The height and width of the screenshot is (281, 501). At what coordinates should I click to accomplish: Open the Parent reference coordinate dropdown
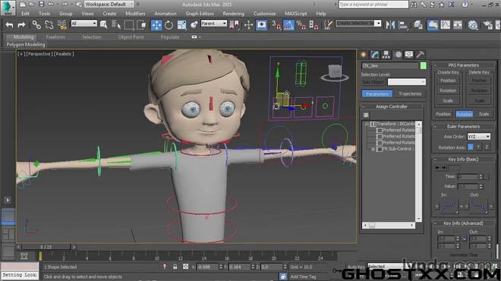point(214,23)
